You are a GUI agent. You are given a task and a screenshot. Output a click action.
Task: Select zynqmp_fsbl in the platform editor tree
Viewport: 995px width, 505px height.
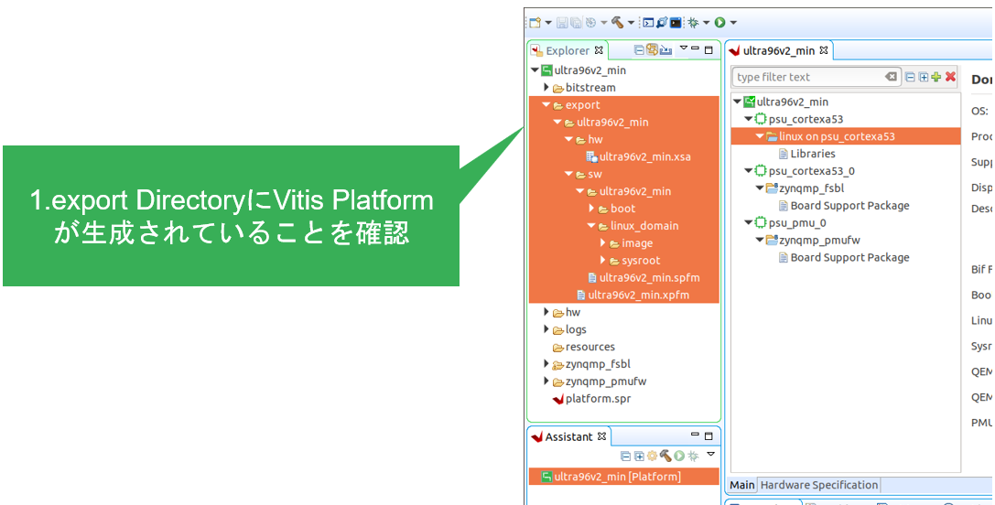point(806,188)
